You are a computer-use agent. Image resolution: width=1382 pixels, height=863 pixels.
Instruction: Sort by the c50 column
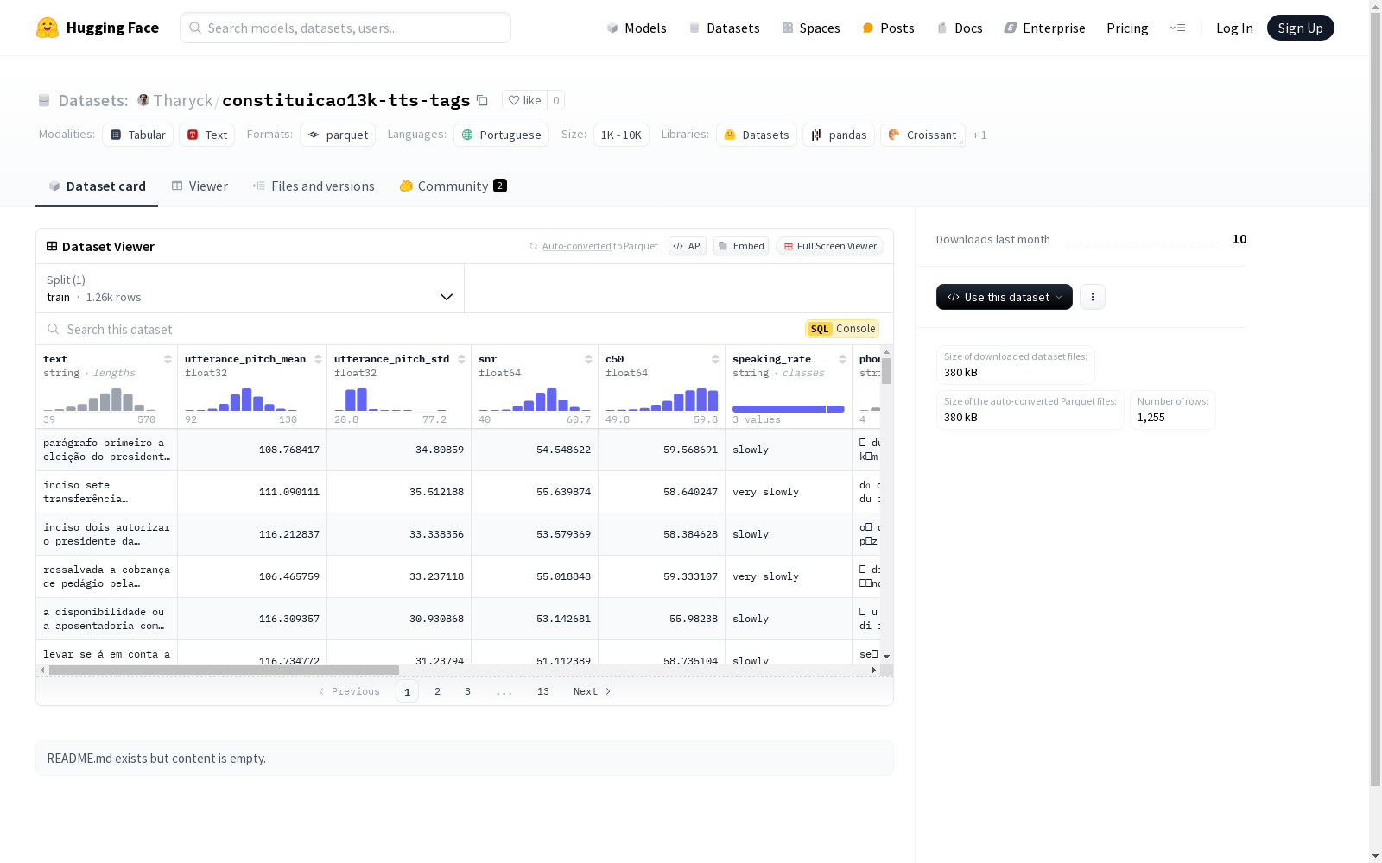715,359
